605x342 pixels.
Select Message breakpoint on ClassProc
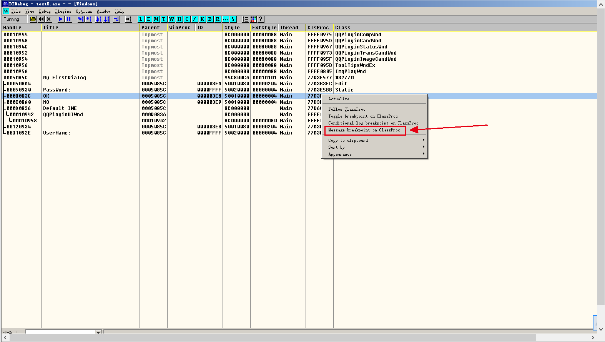(x=374, y=130)
